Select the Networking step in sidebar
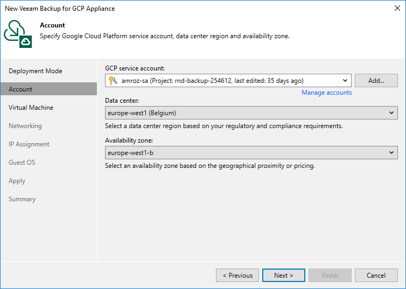Image resolution: width=406 pixels, height=289 pixels. 25,126
